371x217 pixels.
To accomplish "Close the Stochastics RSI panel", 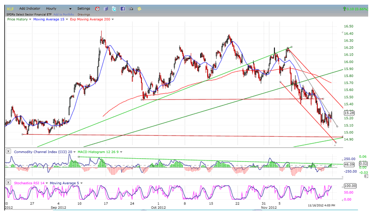I will 8,182.
